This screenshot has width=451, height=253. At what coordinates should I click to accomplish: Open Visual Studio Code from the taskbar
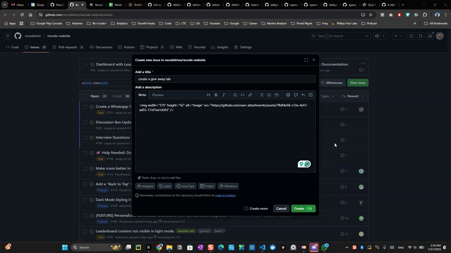click(x=262, y=247)
